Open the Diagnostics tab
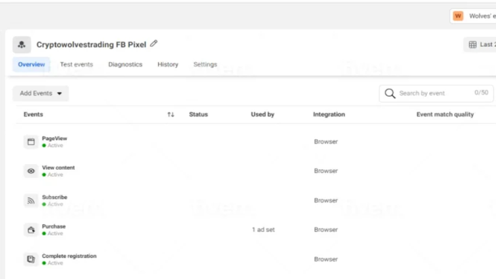 (x=125, y=65)
